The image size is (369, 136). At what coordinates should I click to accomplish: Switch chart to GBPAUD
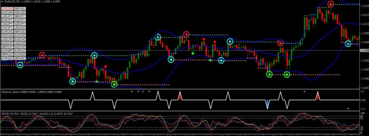[7, 54]
